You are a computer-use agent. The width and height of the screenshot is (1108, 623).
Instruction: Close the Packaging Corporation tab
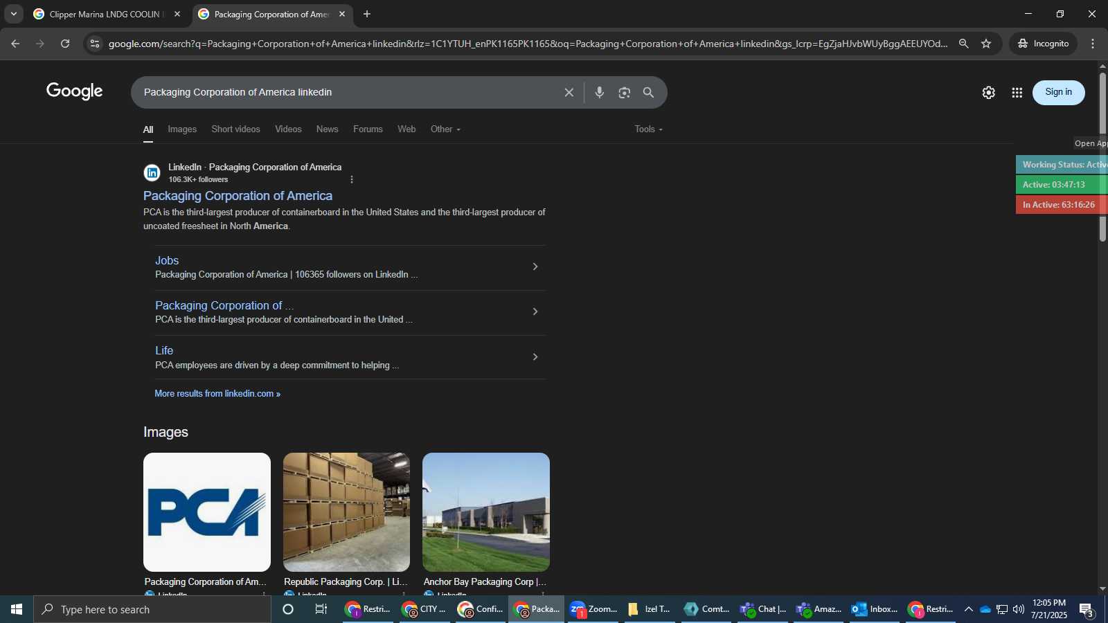coord(342,14)
